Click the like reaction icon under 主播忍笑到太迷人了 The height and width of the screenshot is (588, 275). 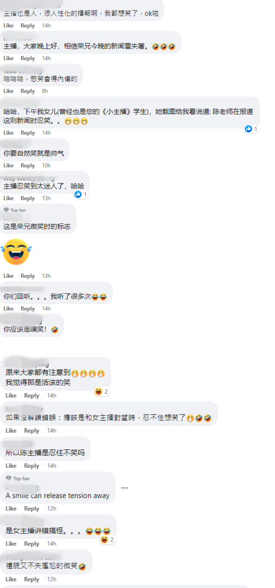pyautogui.click(x=78, y=195)
